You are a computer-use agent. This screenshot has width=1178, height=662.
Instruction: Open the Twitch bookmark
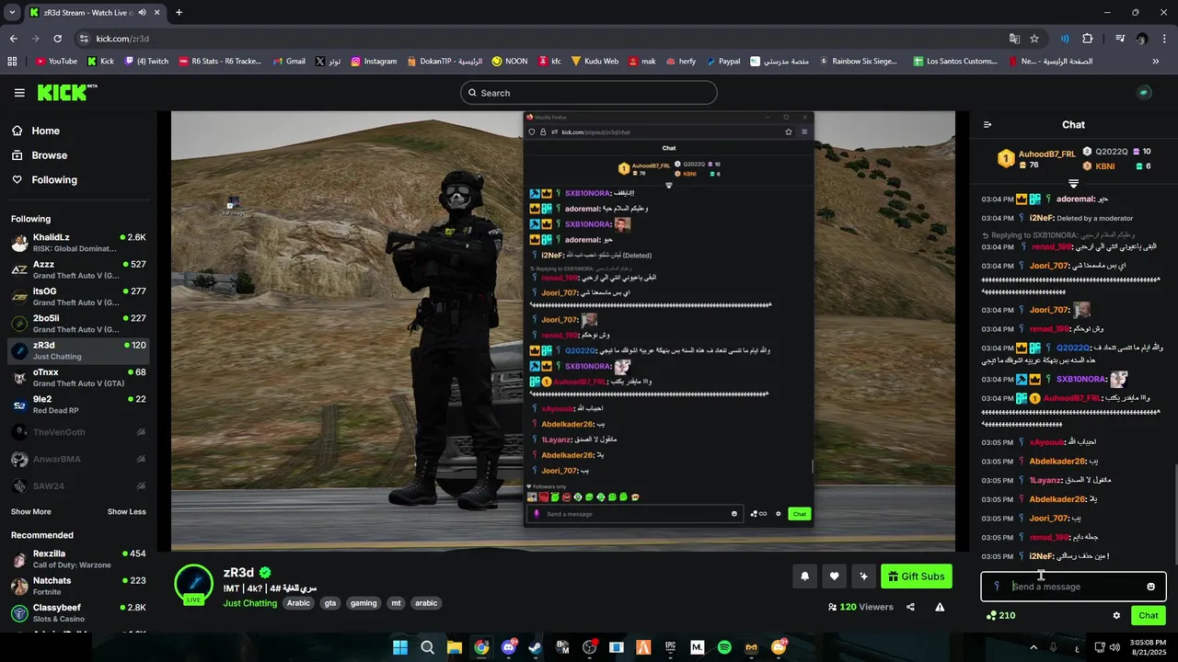[x=145, y=62]
